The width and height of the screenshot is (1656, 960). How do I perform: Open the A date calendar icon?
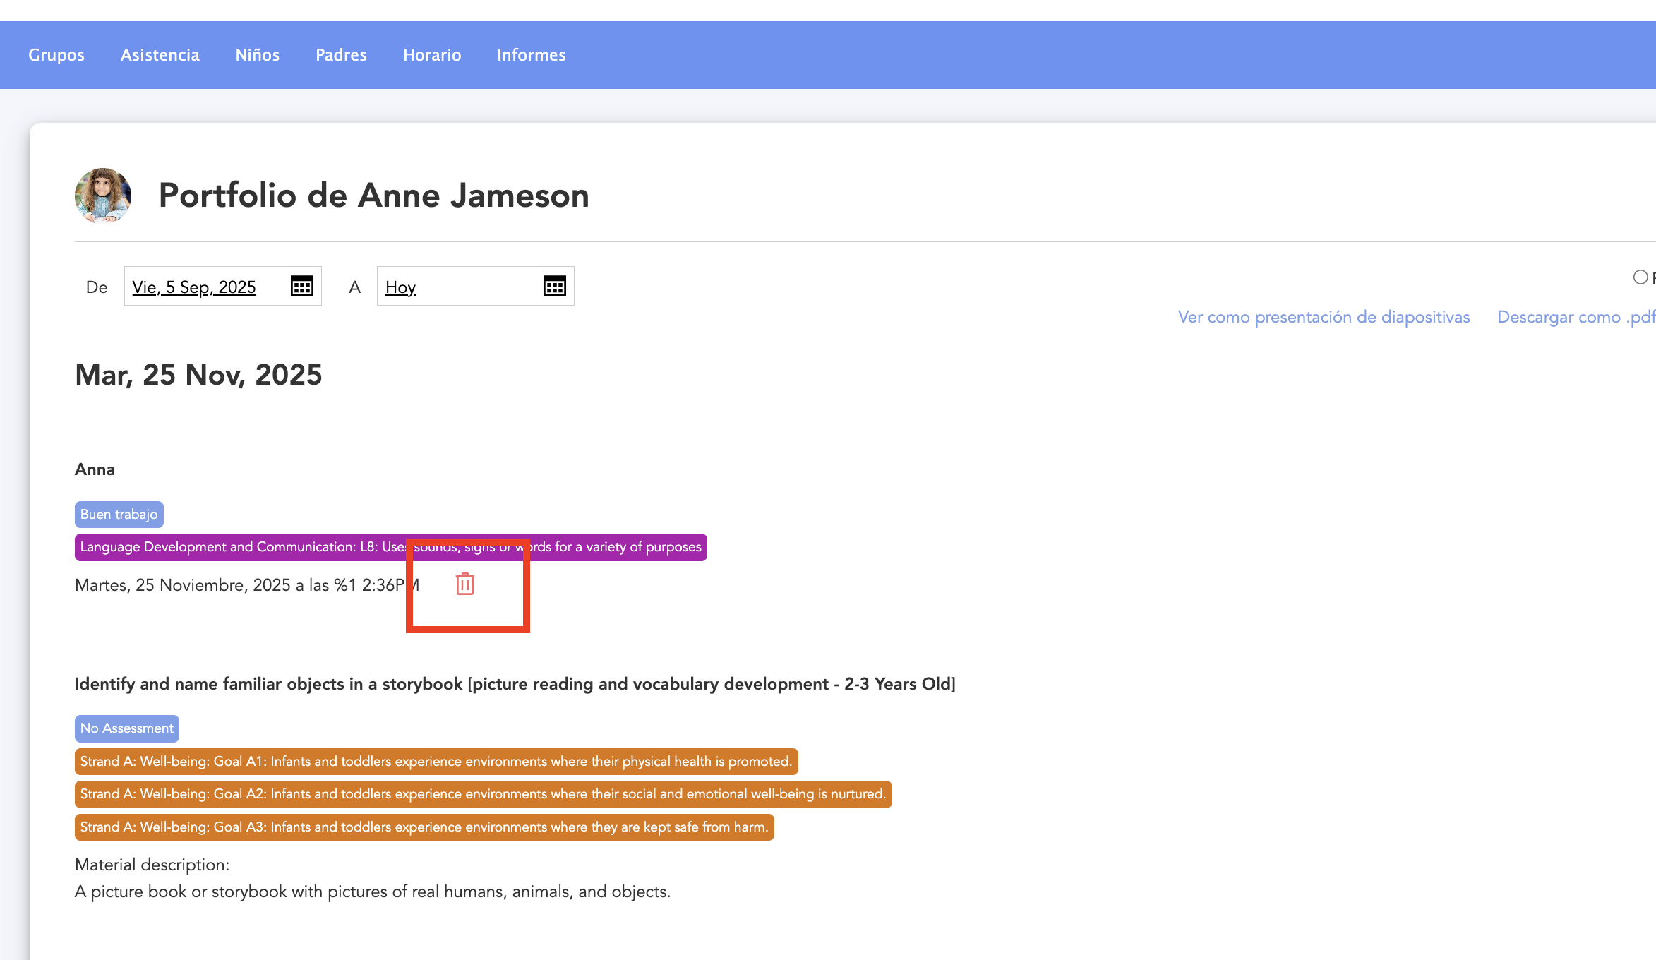pyautogui.click(x=554, y=286)
